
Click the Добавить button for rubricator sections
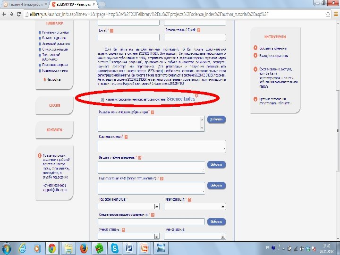(216, 119)
